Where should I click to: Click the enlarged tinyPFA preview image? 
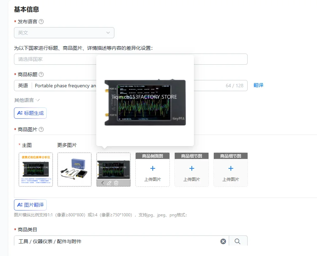[145, 102]
